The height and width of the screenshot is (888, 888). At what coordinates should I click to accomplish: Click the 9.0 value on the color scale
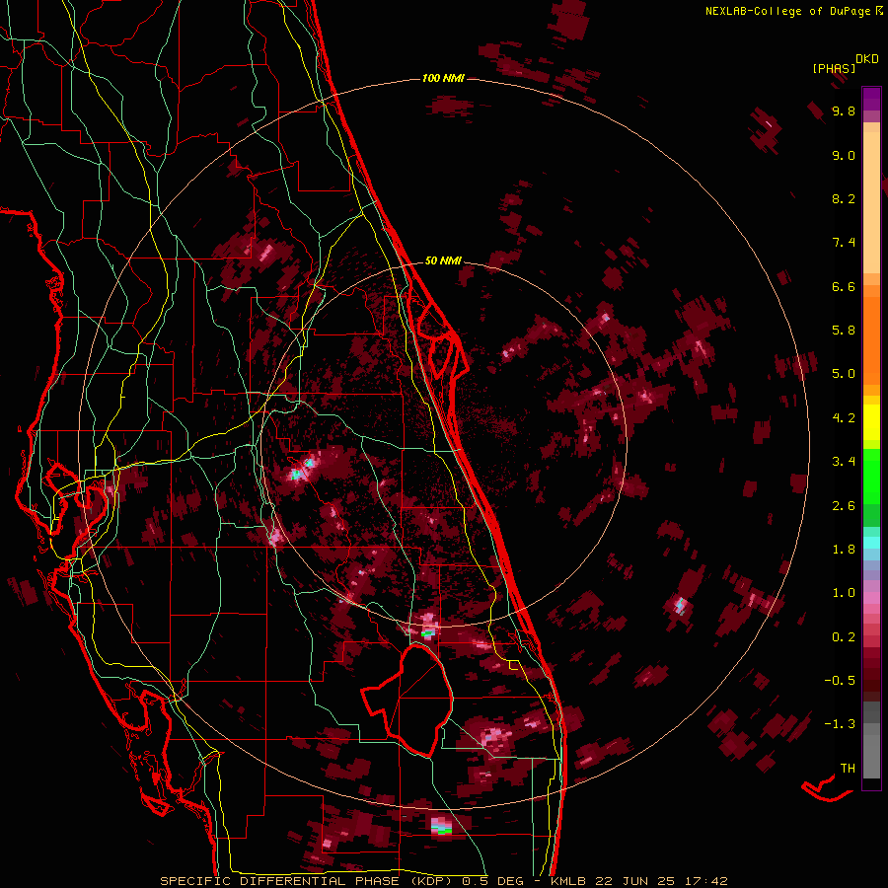click(x=844, y=155)
